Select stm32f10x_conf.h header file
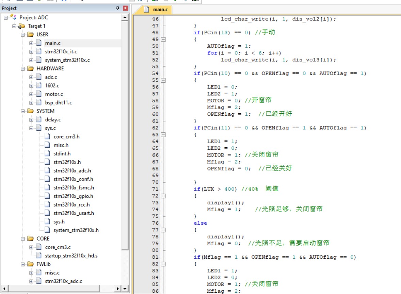401x294 pixels. tap(73, 179)
